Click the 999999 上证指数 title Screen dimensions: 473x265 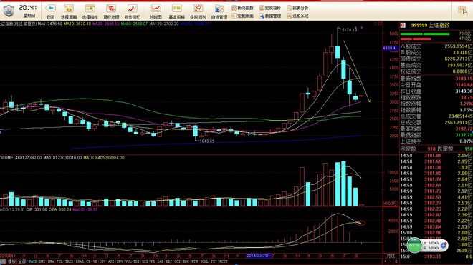tap(430, 25)
